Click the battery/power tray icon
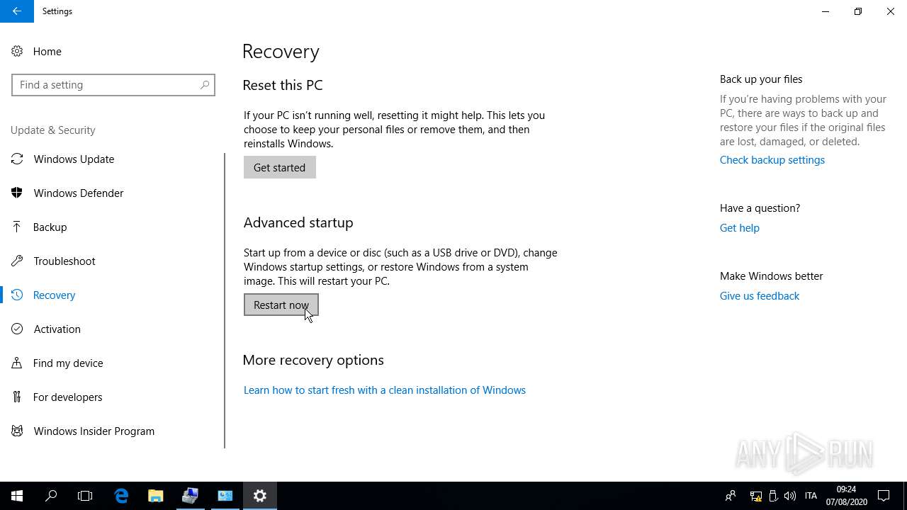This screenshot has width=907, height=510. coord(773,496)
